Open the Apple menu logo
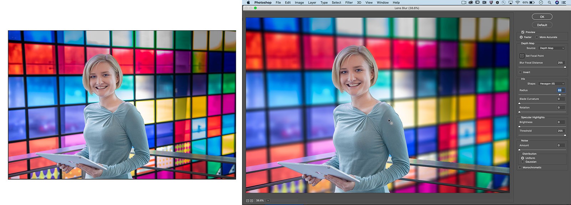The image size is (571, 205). tap(248, 2)
